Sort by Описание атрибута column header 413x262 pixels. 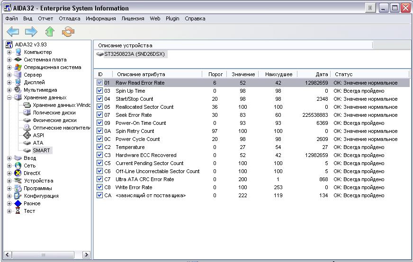[x=157, y=74]
